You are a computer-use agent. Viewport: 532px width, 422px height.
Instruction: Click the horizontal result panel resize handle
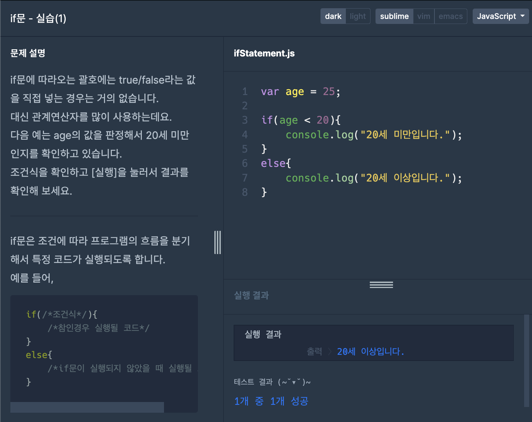[381, 285]
